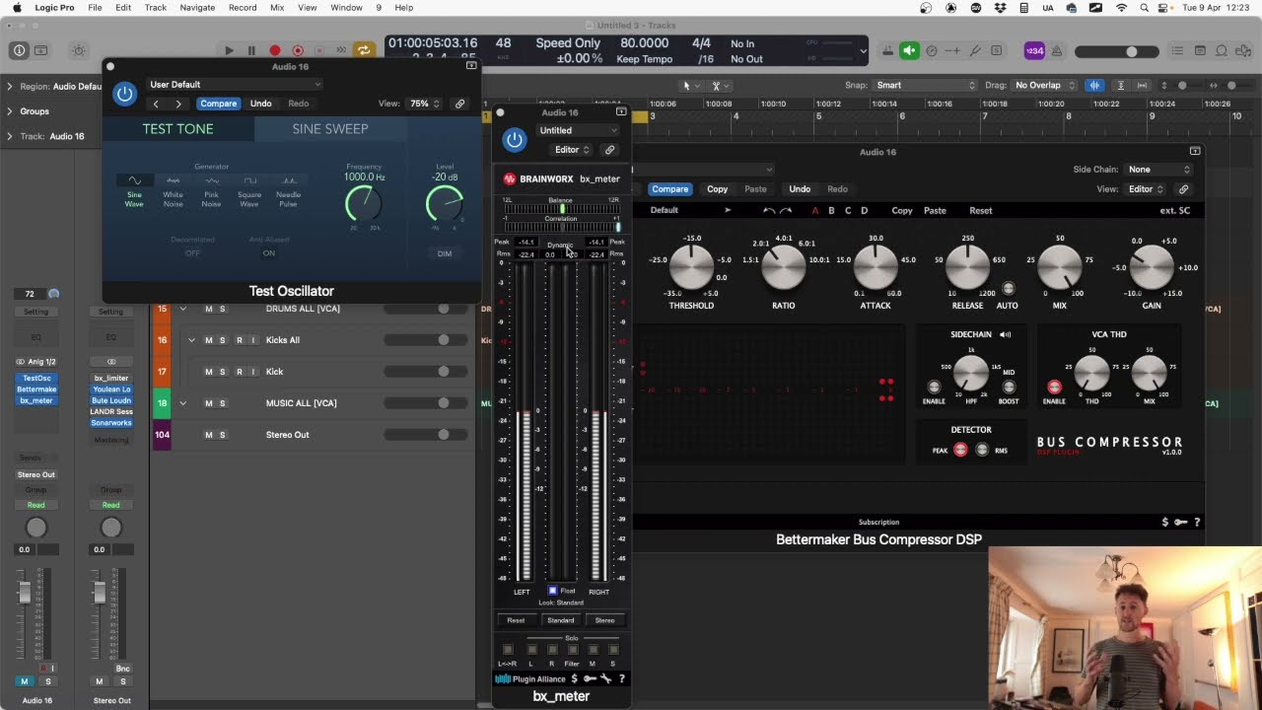
Task: Toggle Test Oscillator power bypass button
Action: [124, 94]
